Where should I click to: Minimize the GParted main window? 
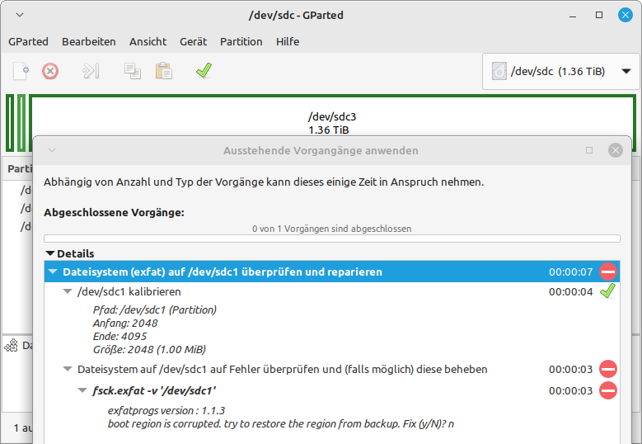pos(573,16)
